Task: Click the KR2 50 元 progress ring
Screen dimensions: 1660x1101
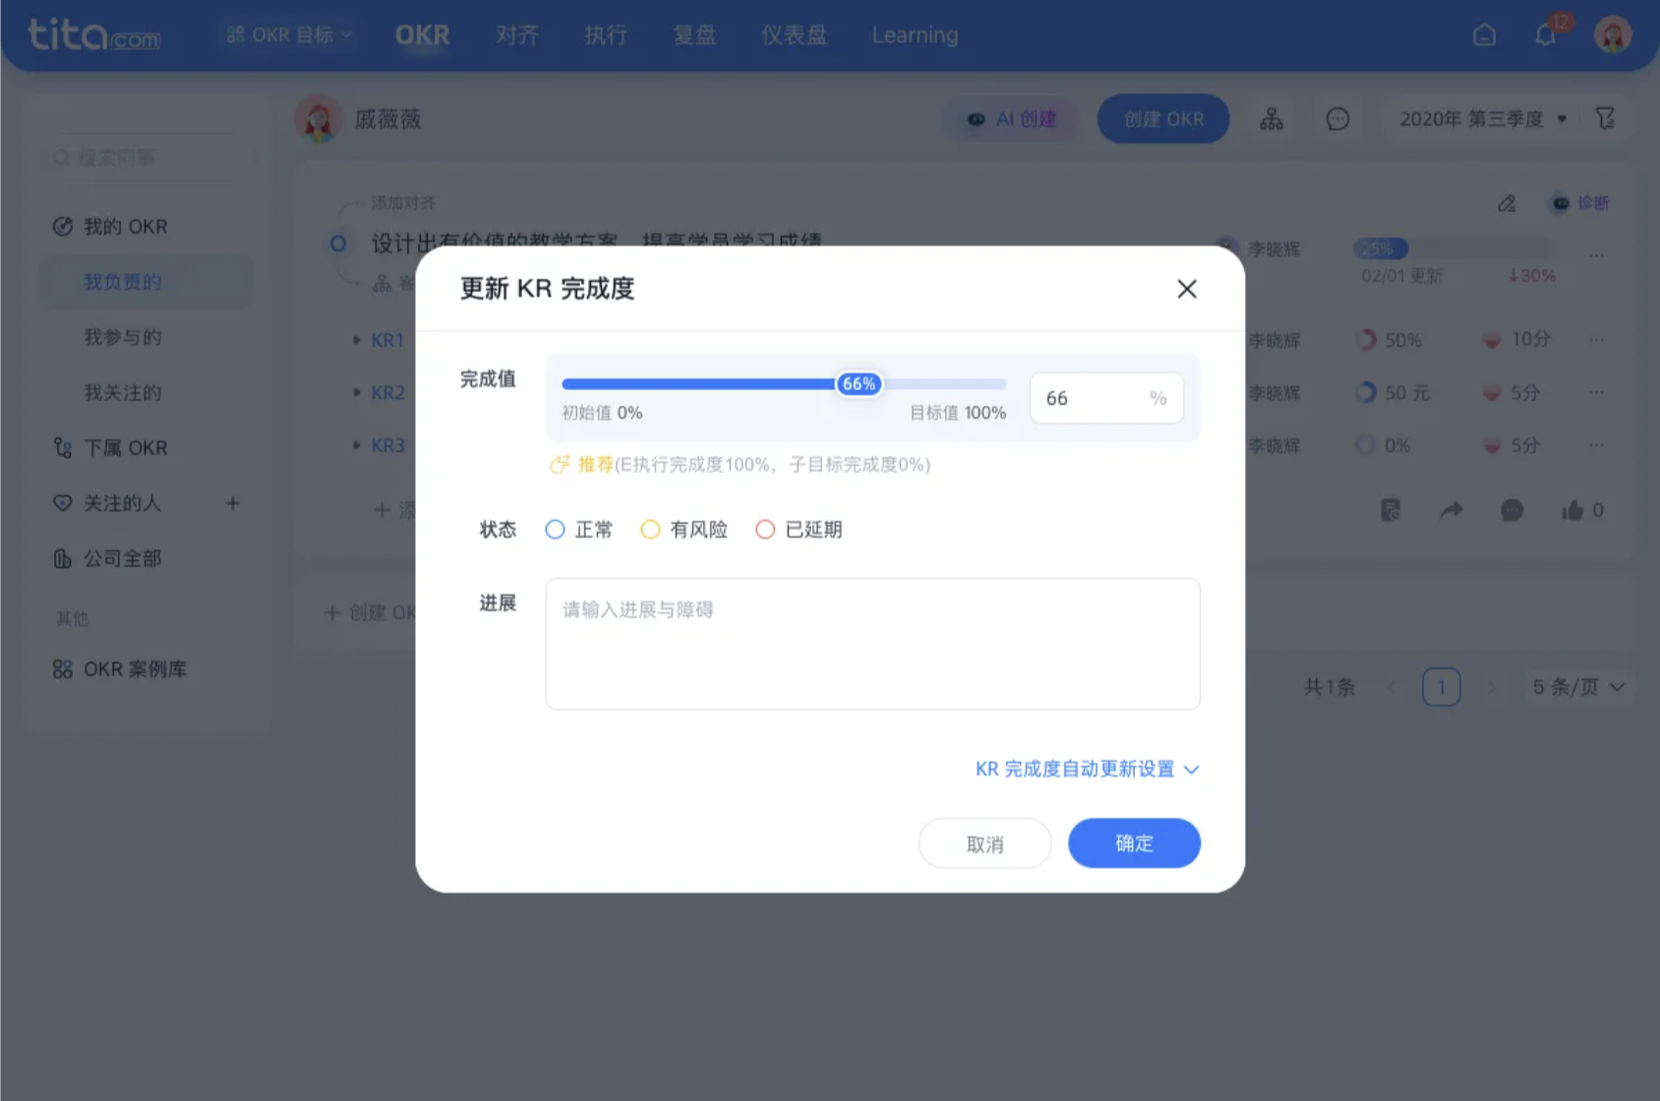Action: pos(1366,392)
